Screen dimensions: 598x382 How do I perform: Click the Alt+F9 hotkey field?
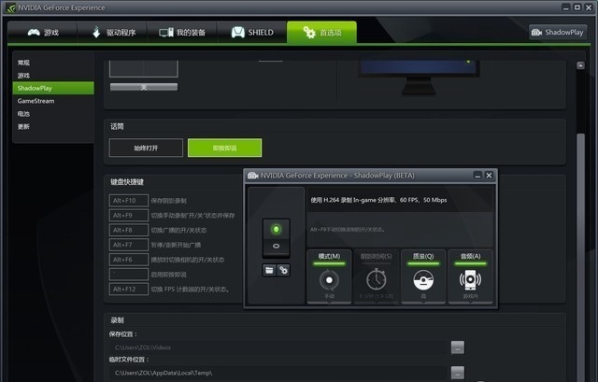click(x=129, y=216)
